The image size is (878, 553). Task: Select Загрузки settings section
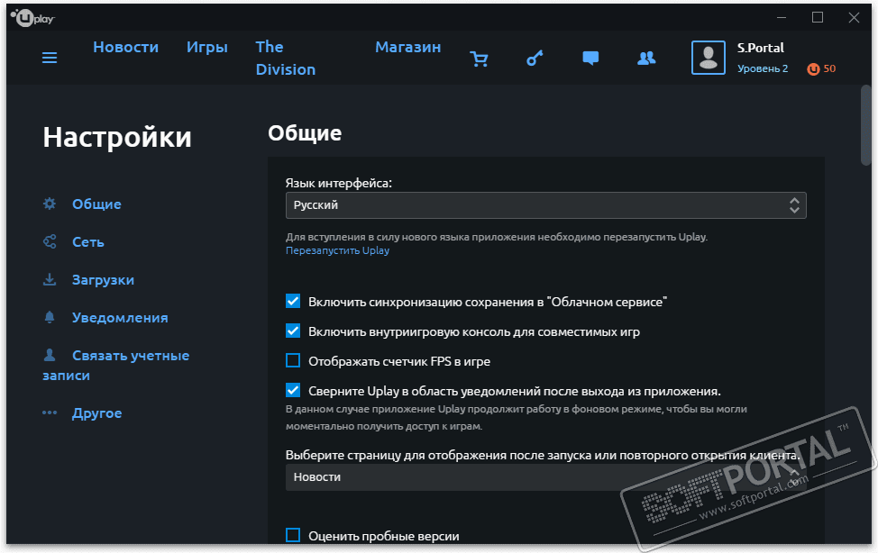pyautogui.click(x=103, y=280)
